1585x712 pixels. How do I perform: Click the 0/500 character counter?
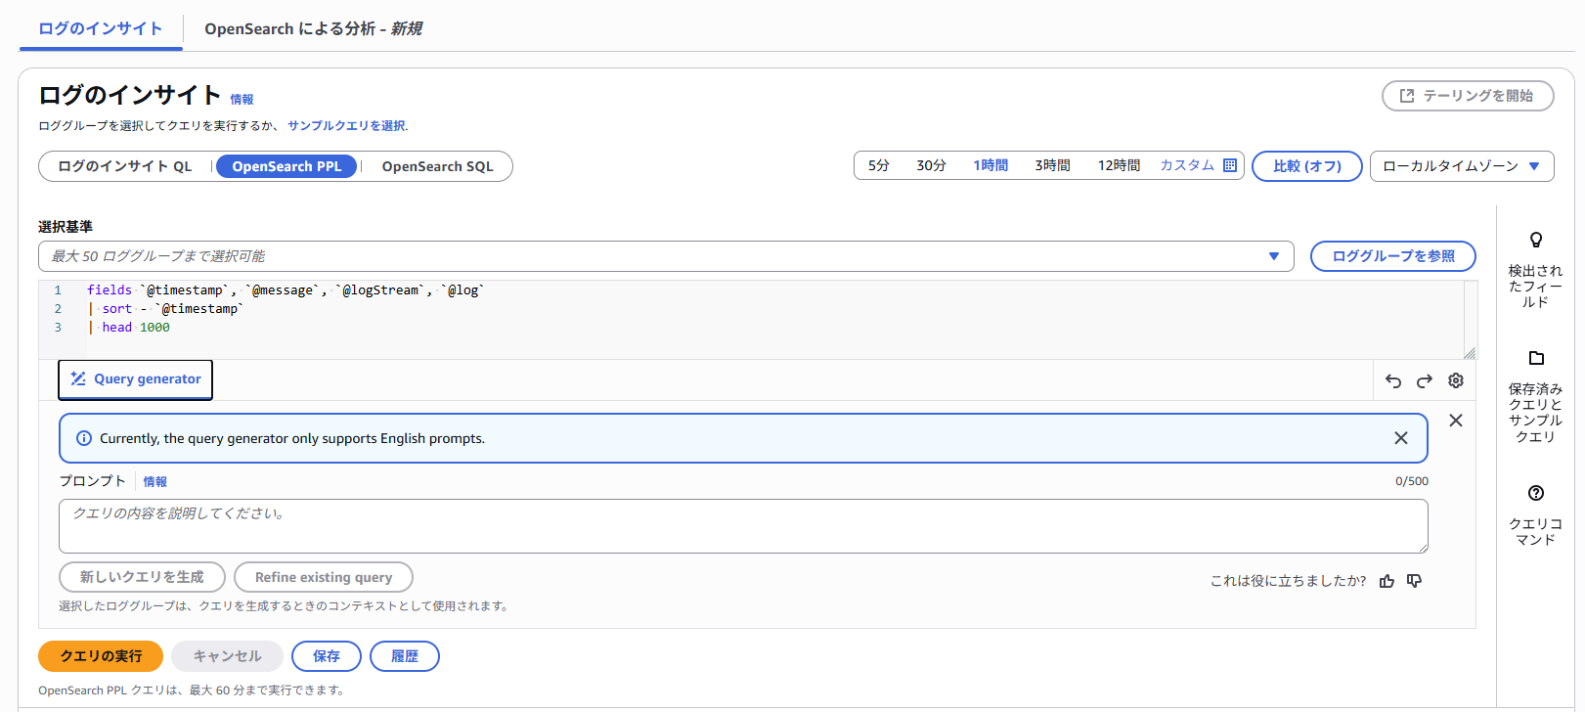(1412, 481)
